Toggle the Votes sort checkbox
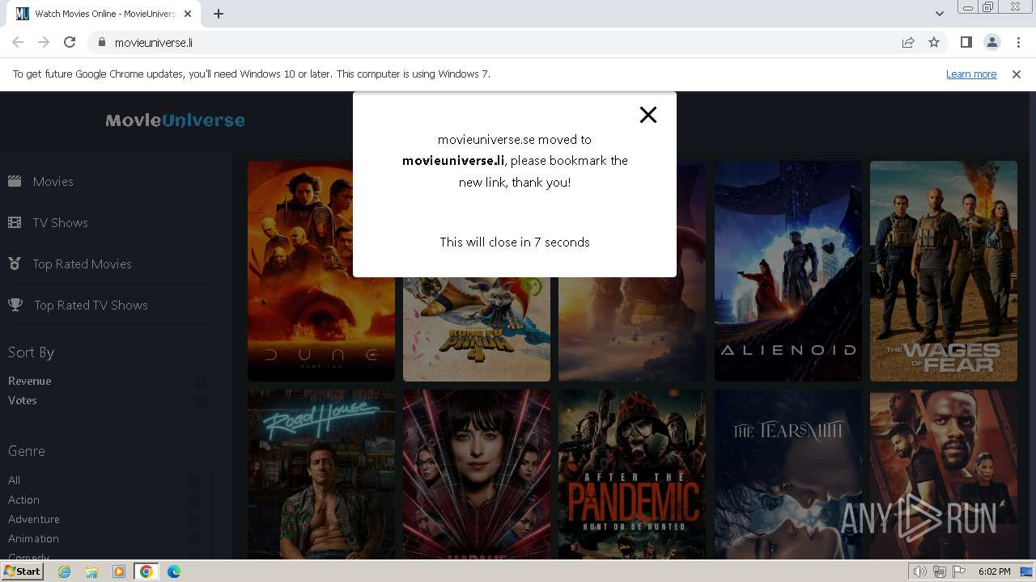This screenshot has width=1036, height=582. 201,401
